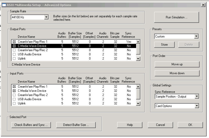Open the Sample Rate 44100 Hz dropdown
209x138 pixels.
[x=46, y=17]
